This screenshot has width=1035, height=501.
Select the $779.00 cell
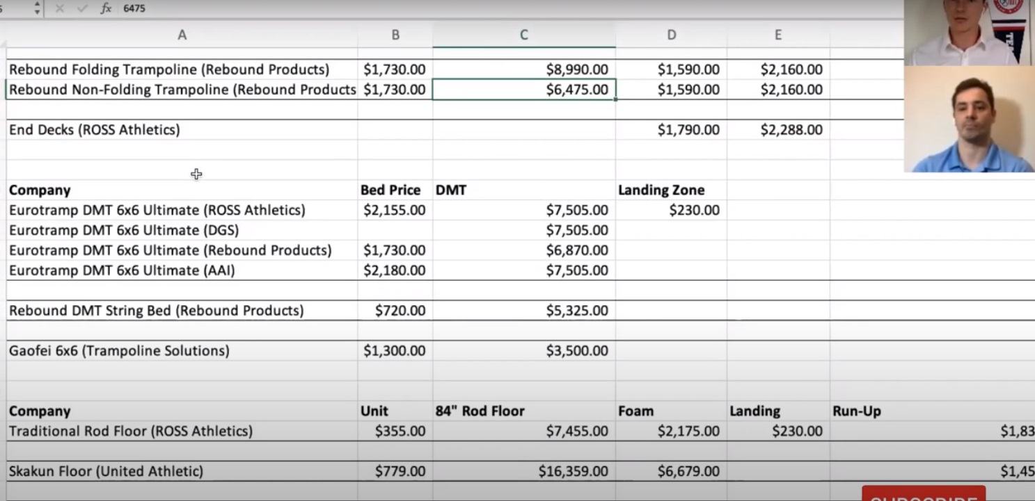tap(395, 471)
